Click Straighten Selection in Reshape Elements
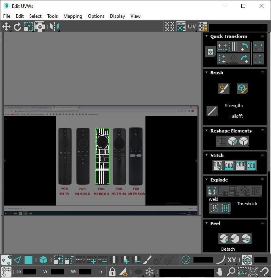The width and height of the screenshot is (271, 278). pos(221,141)
